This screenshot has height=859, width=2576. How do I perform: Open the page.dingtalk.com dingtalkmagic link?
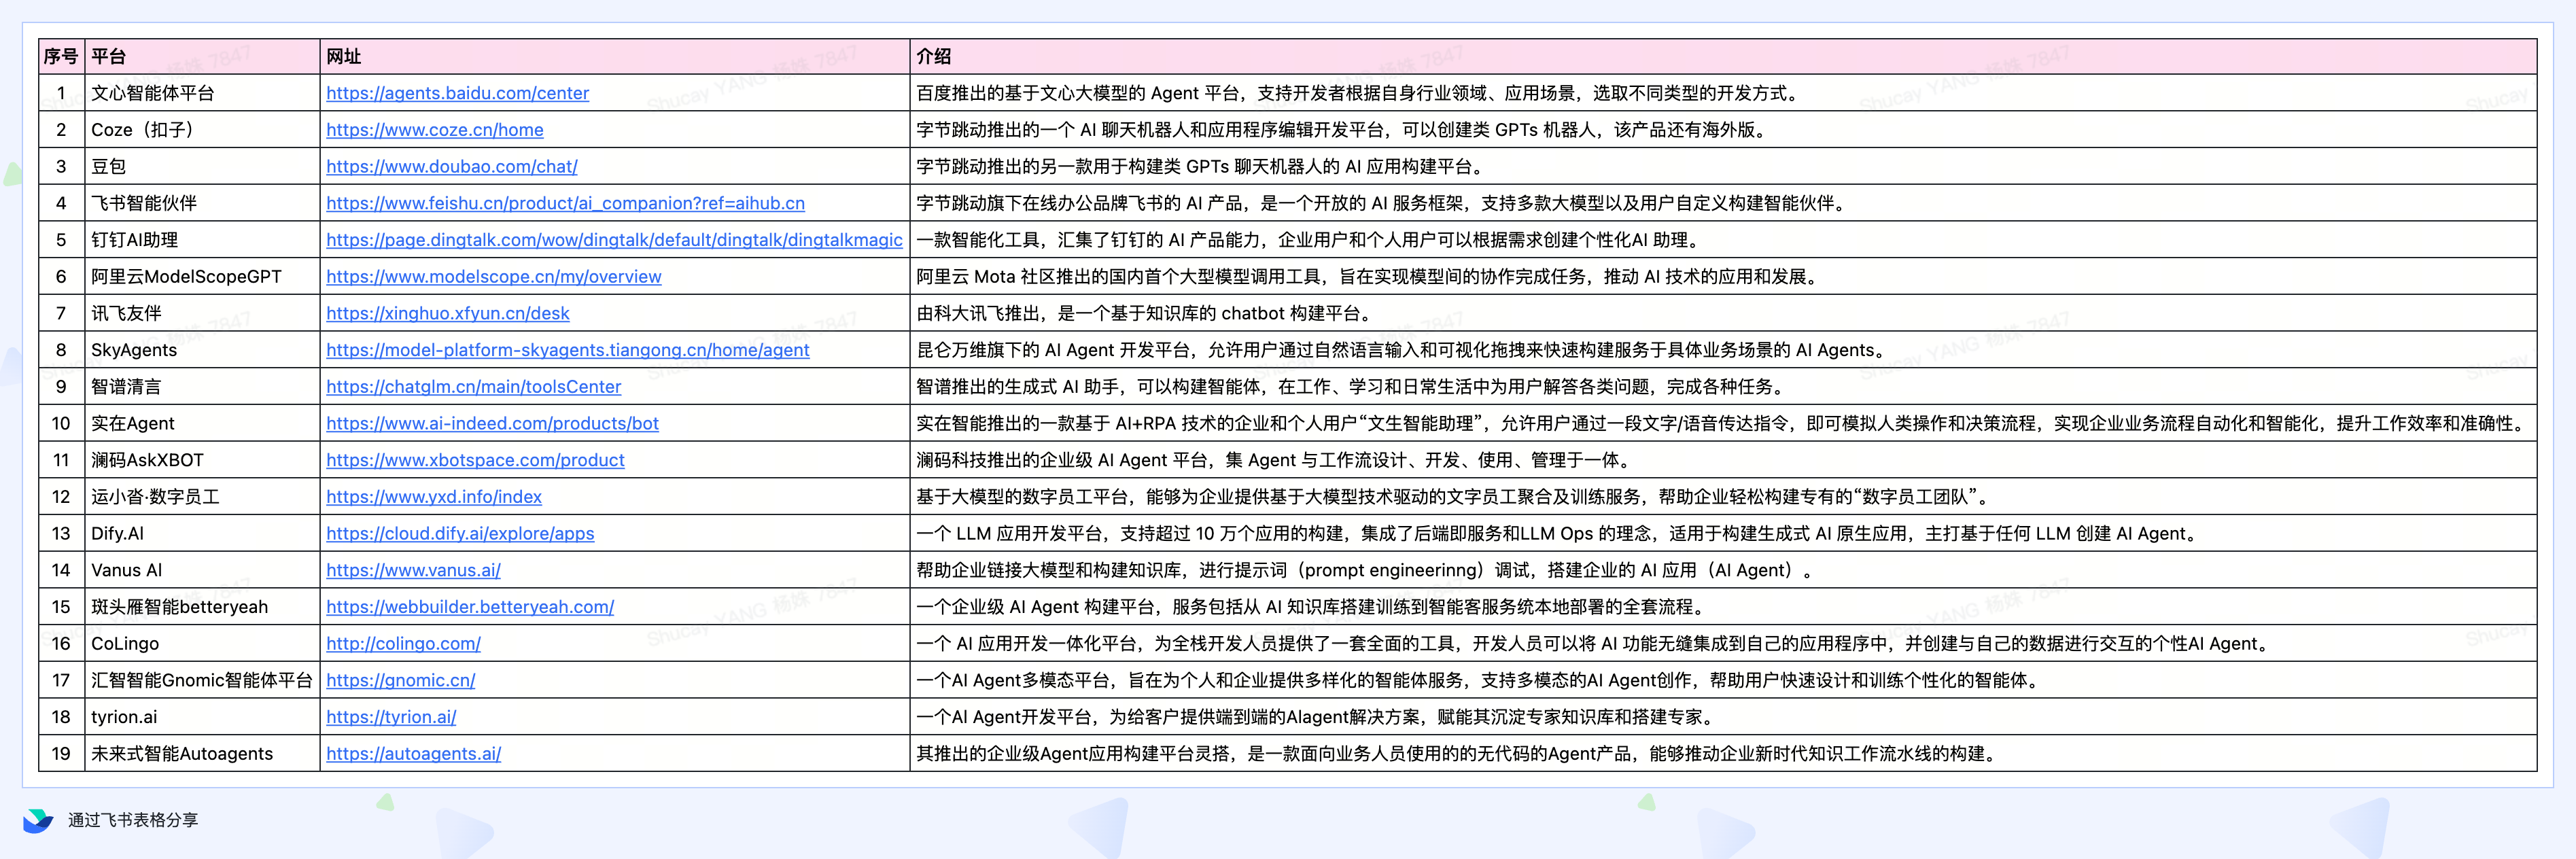(614, 240)
